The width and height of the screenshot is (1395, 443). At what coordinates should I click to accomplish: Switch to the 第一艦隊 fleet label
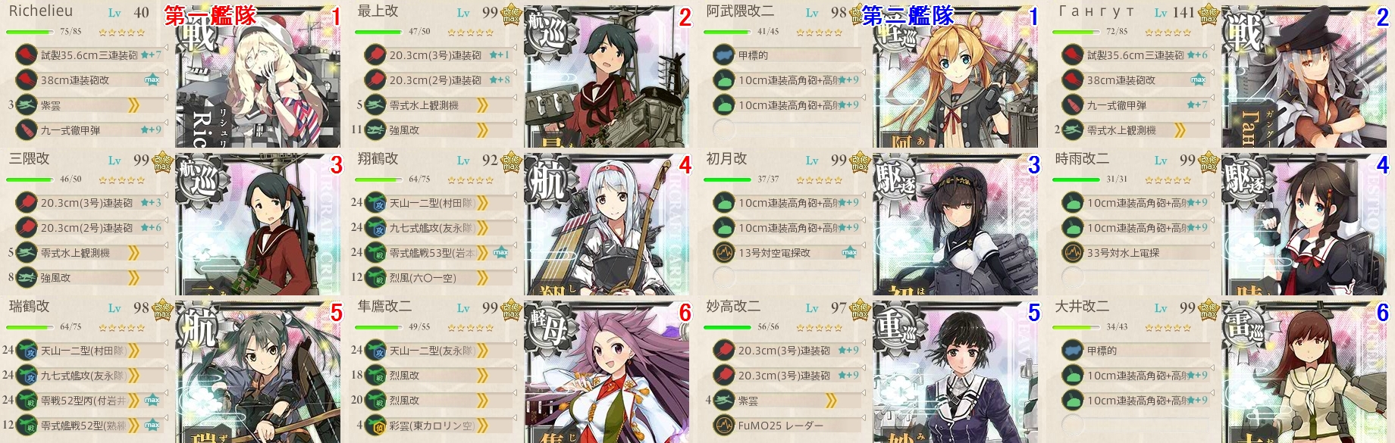211,15
